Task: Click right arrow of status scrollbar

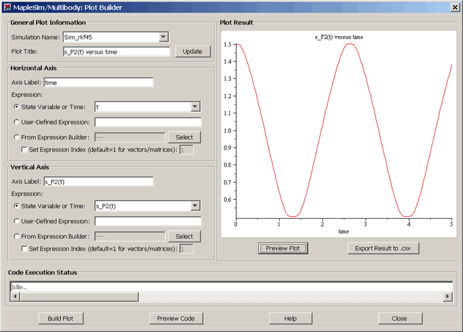Action: coord(448,297)
